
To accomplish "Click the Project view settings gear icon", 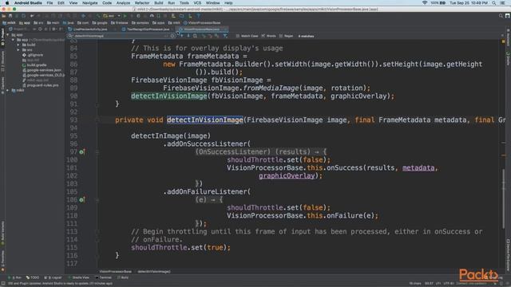I will (53, 29).
